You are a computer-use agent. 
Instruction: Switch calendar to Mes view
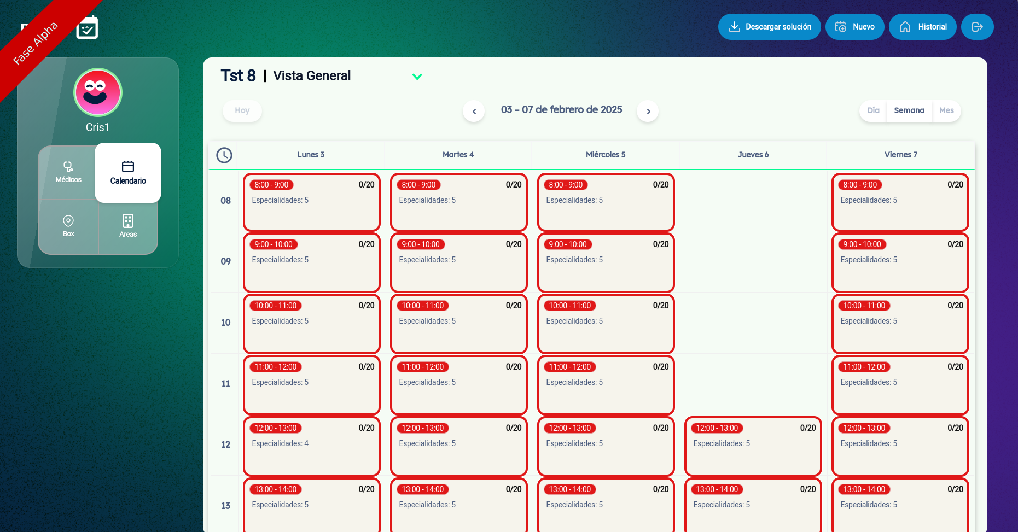(946, 110)
